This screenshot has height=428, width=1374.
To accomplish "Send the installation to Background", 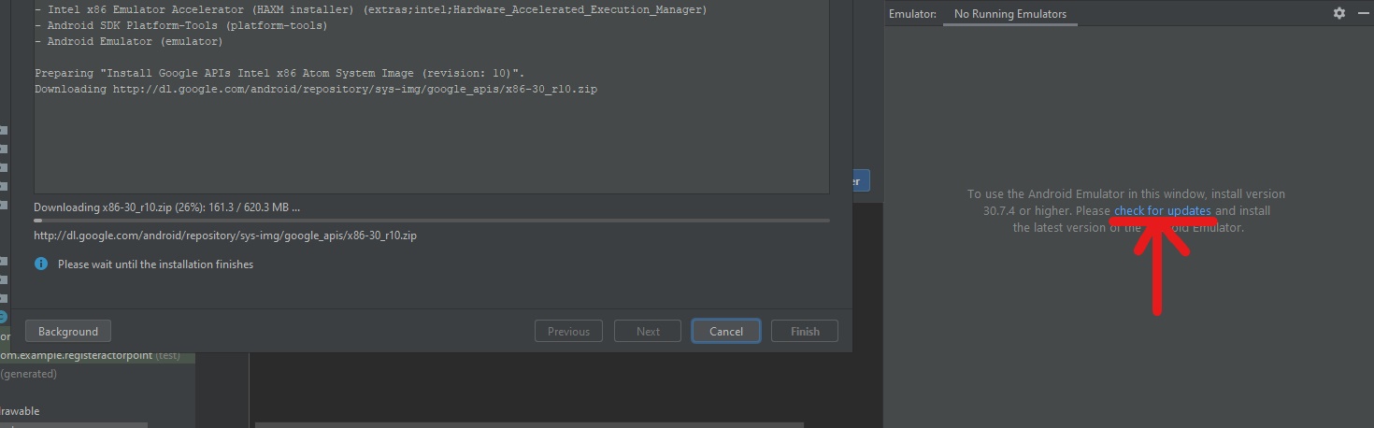I will 67,331.
